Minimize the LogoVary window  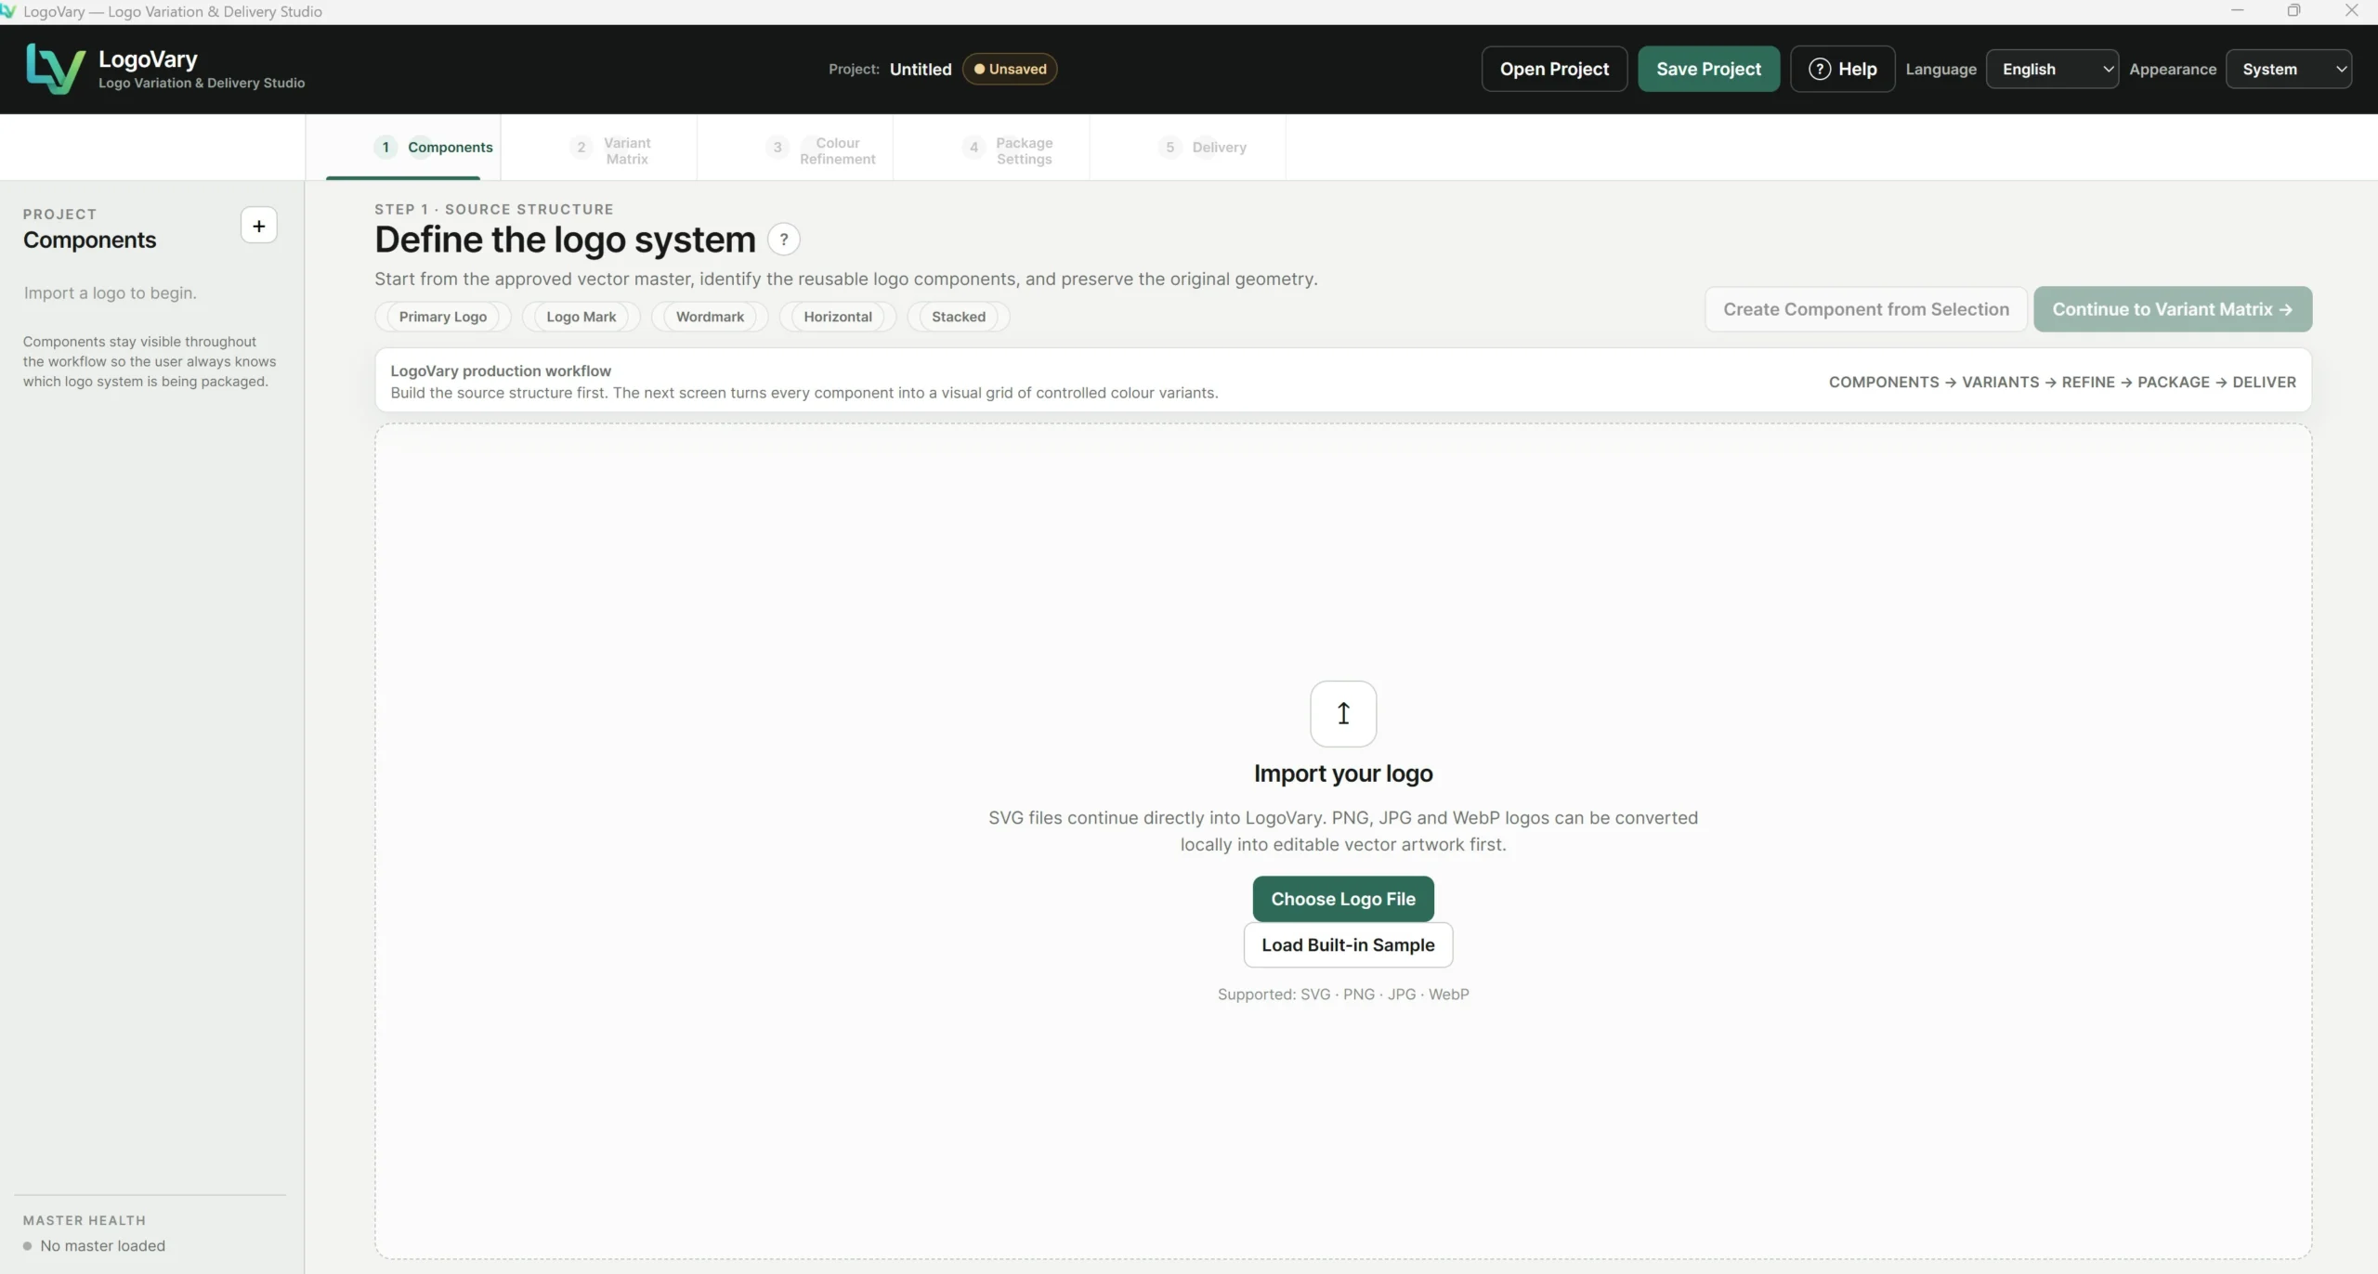pos(2237,11)
